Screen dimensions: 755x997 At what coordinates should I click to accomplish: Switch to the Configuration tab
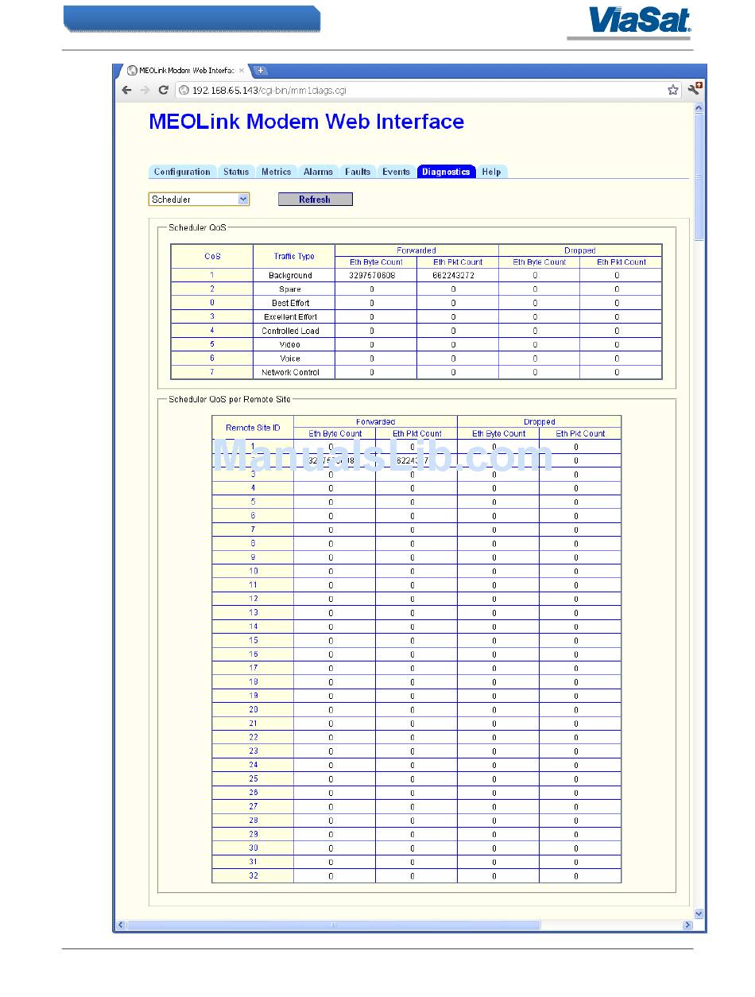pyautogui.click(x=182, y=172)
